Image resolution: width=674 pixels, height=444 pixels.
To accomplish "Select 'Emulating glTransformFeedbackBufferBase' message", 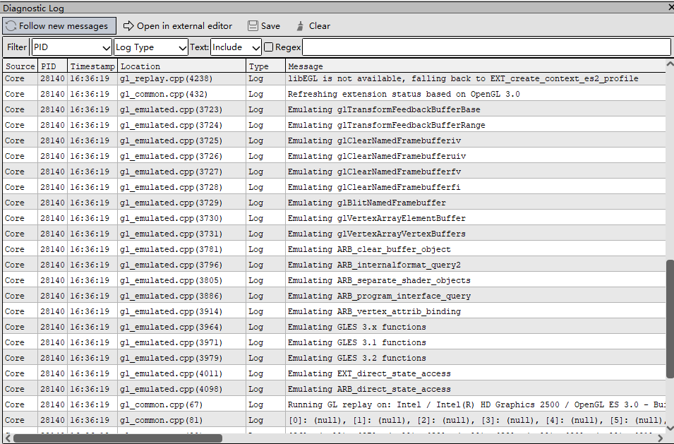I will coord(384,109).
